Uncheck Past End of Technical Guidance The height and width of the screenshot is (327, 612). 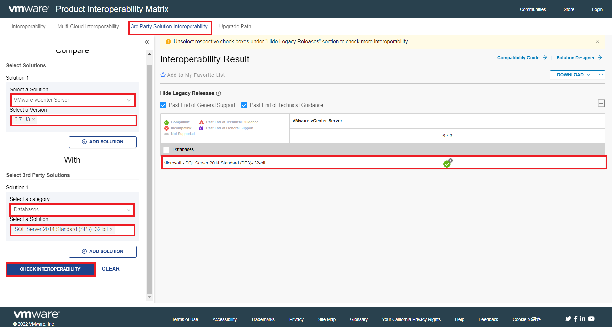tap(244, 105)
